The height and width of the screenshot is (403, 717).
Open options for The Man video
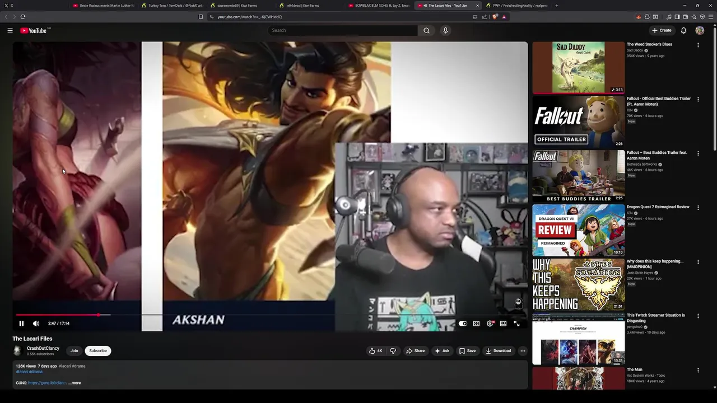(x=698, y=371)
